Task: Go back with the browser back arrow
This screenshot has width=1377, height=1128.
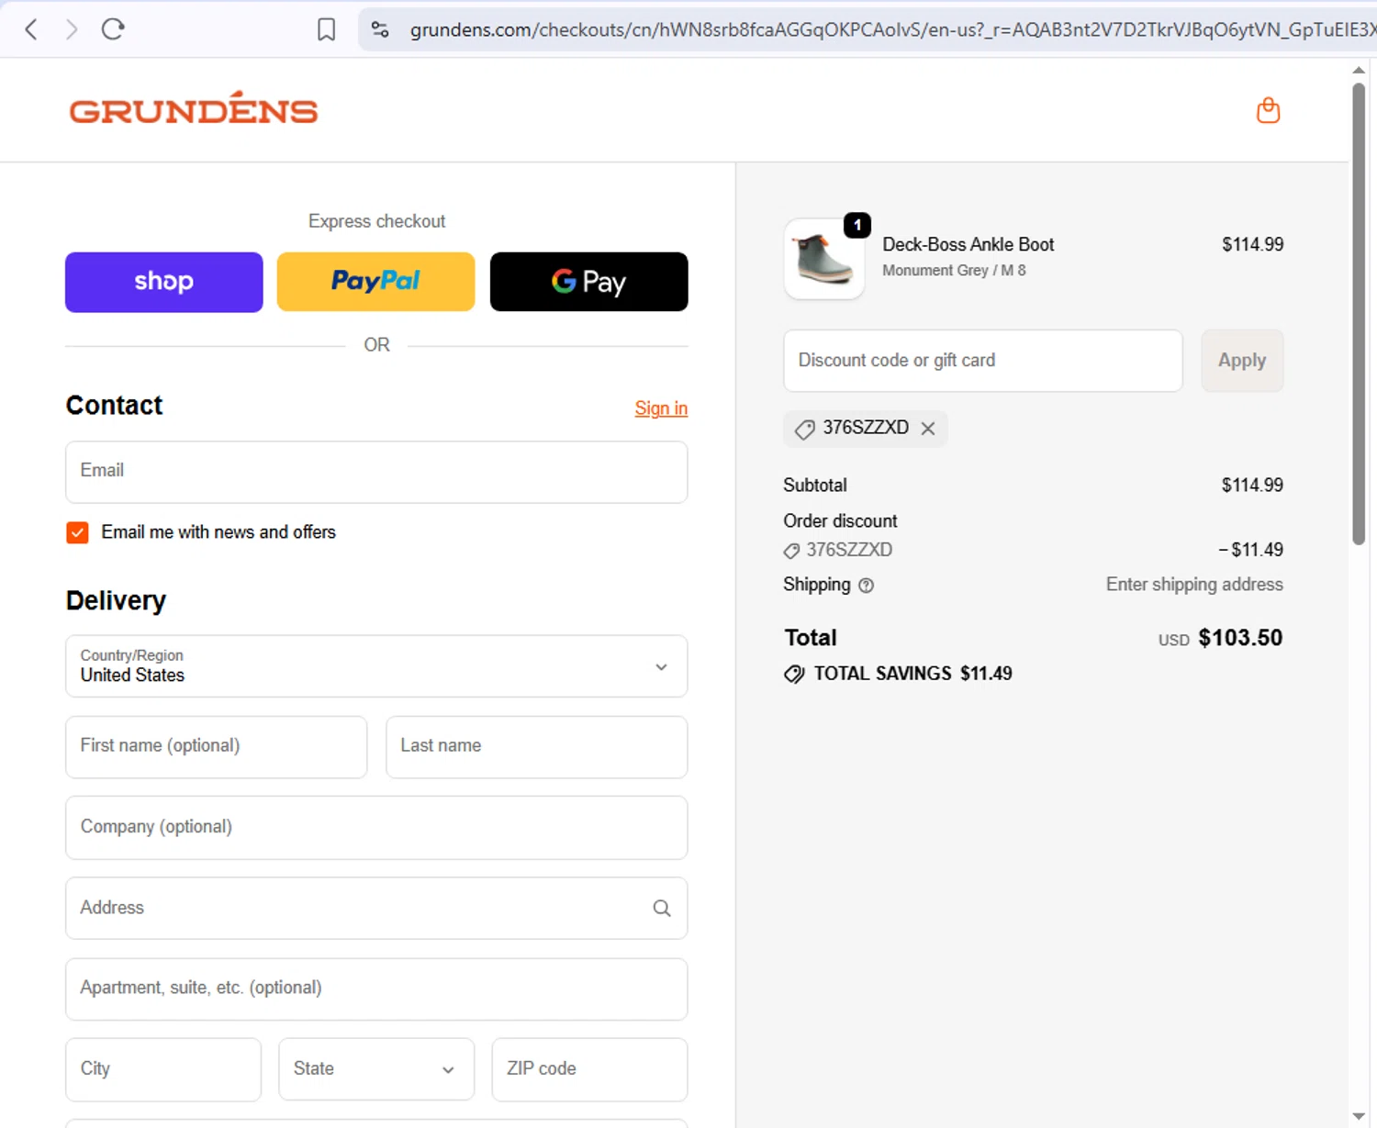Action: tap(31, 29)
